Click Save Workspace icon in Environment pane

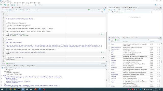pyautogui.click(x=112, y=10)
